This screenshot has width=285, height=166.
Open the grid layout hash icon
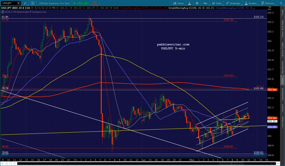[33, 3]
